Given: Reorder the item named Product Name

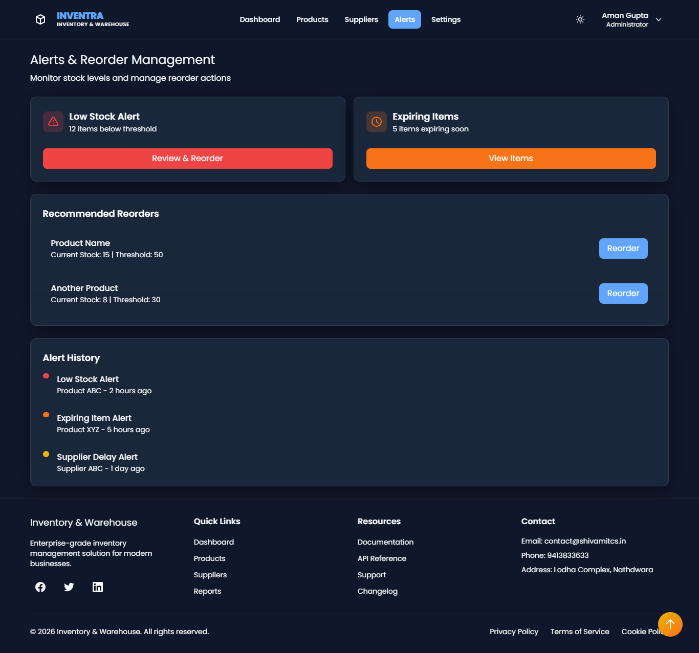Looking at the screenshot, I should click(623, 249).
